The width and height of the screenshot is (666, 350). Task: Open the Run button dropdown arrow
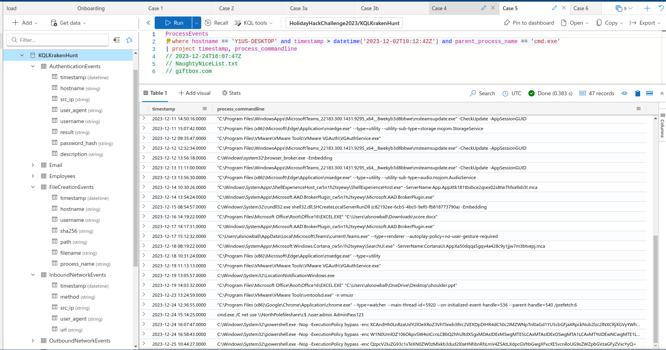[x=197, y=23]
